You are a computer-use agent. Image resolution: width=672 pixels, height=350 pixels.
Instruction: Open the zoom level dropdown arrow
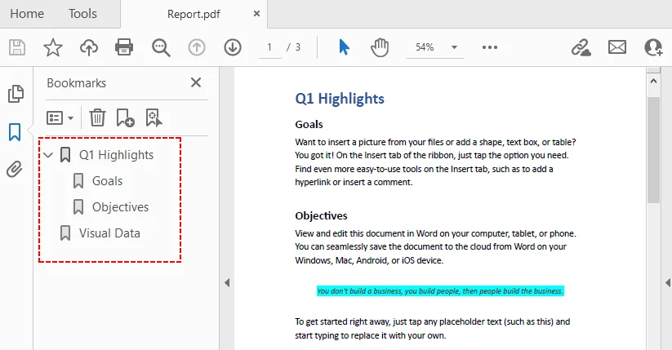tap(454, 47)
